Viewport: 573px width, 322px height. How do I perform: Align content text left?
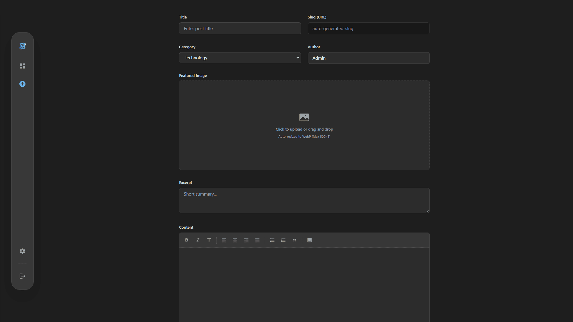[x=224, y=240]
